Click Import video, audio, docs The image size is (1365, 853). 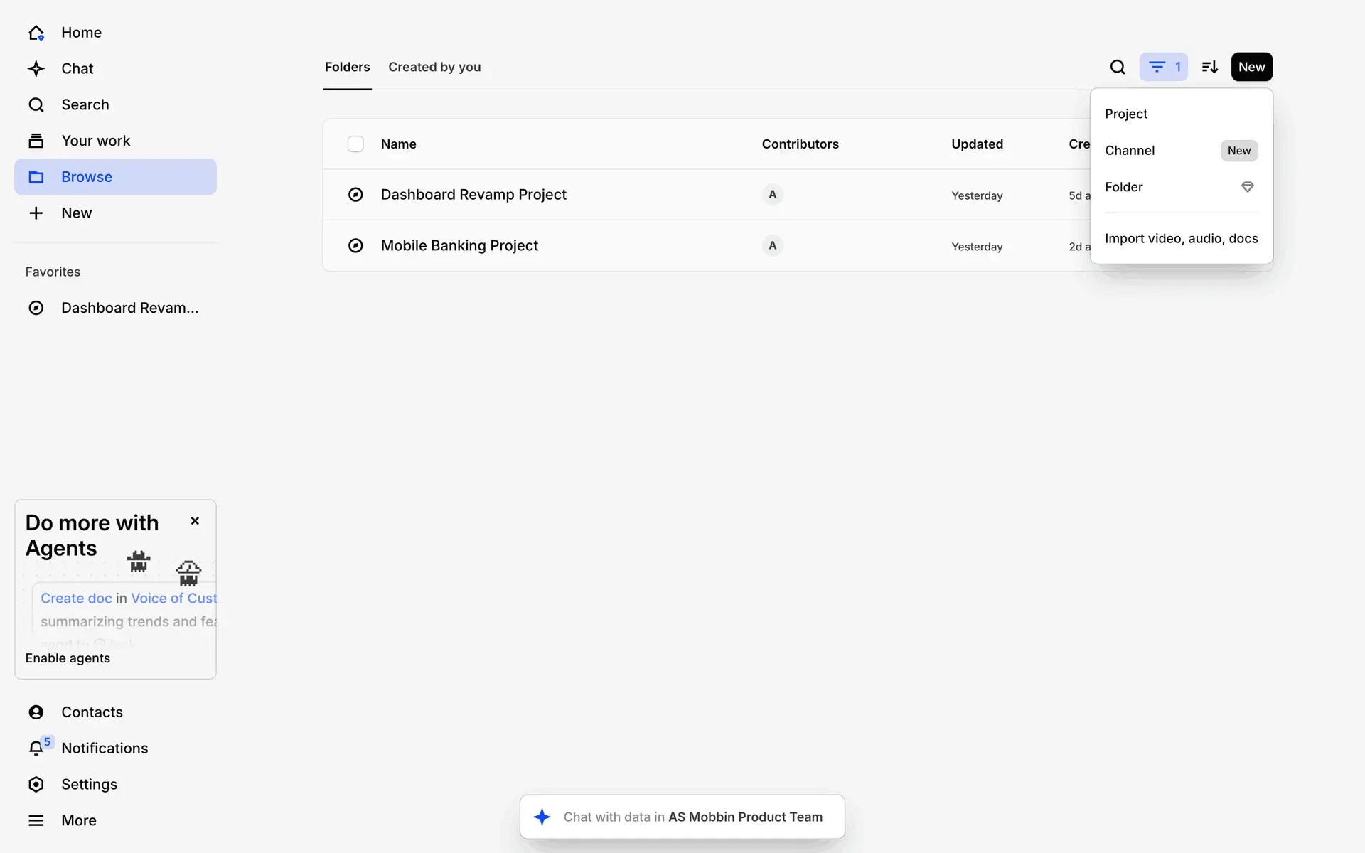coord(1181,239)
